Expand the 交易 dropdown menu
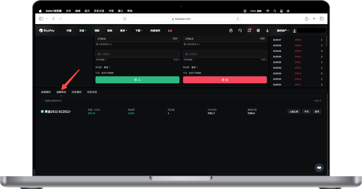Image resolution: width=362 pixels, height=189 pixels. pos(83,30)
